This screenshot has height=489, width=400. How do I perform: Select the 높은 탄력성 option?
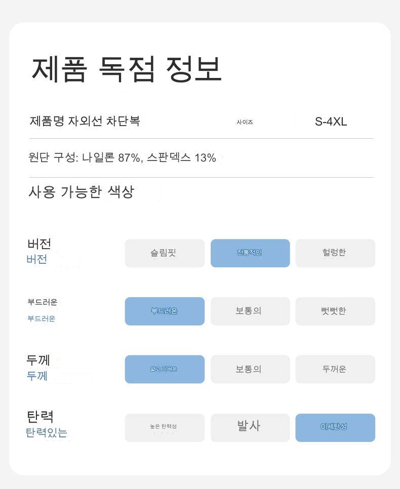[165, 428]
